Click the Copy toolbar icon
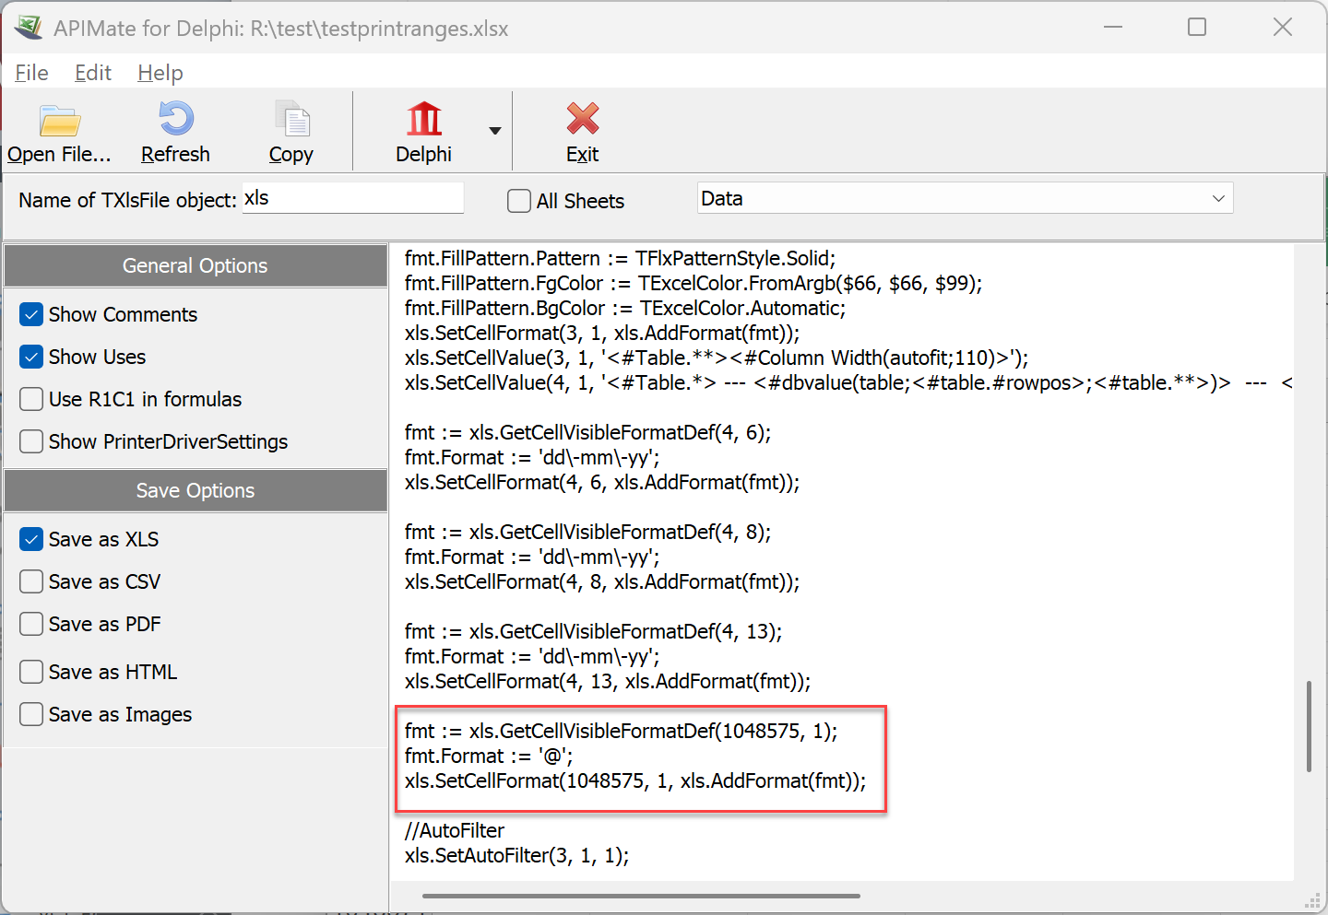1328x915 pixels. point(291,119)
